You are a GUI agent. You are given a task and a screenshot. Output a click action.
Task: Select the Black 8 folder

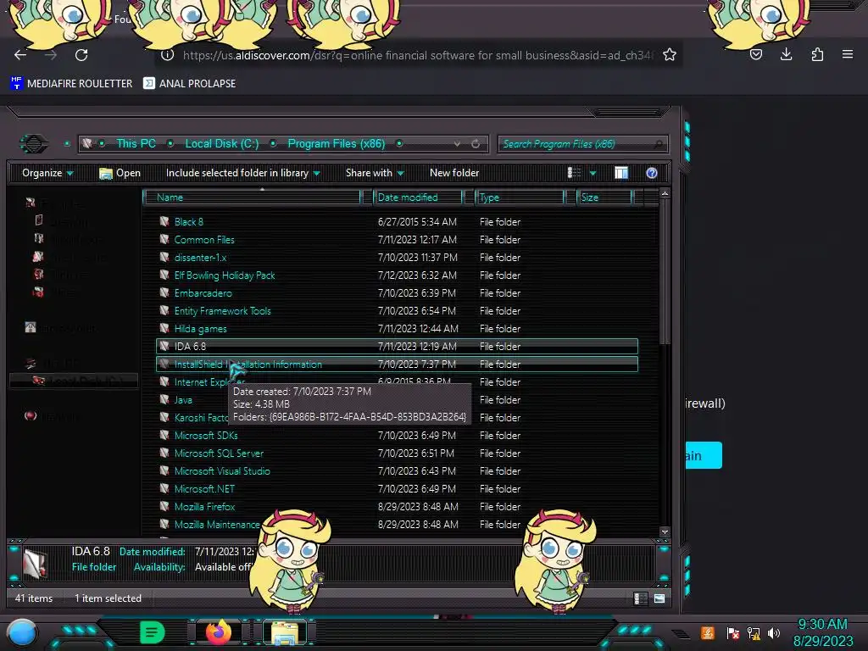pos(189,222)
